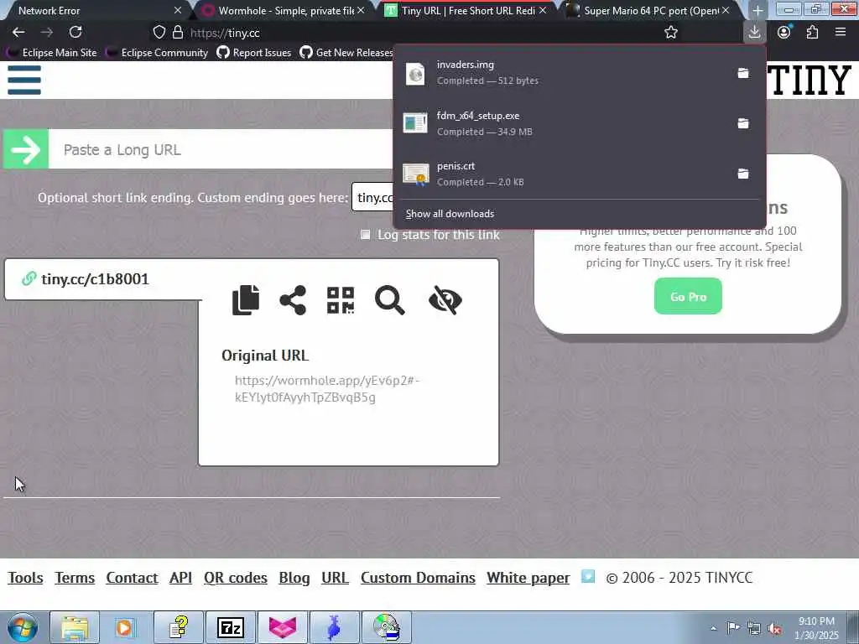Open the Firefox account icon
The width and height of the screenshot is (859, 644).
[784, 33]
